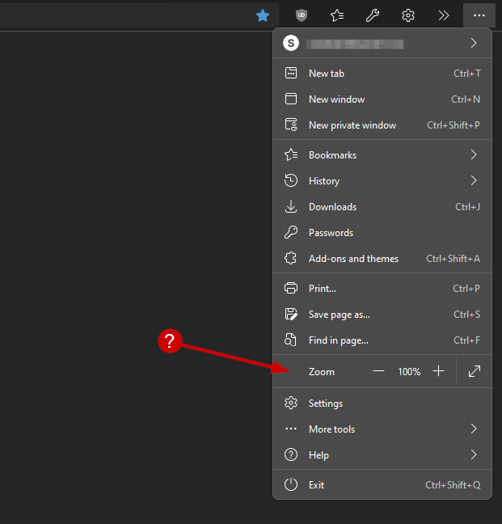Image resolution: width=502 pixels, height=524 pixels.
Task: Click the Save page as icon
Action: 291,314
